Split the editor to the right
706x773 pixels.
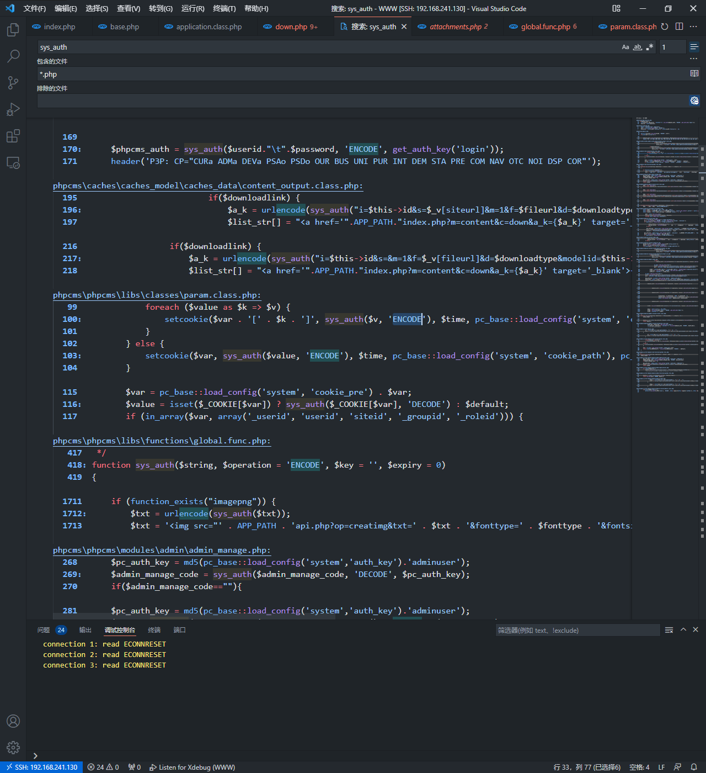(x=680, y=27)
